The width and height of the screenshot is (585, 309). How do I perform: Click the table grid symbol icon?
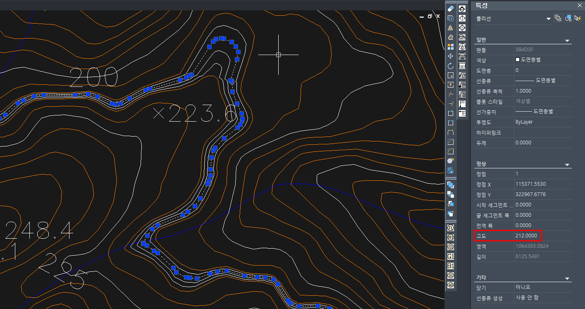462,66
